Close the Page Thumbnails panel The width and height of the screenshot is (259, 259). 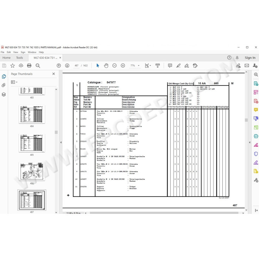pos(54,74)
